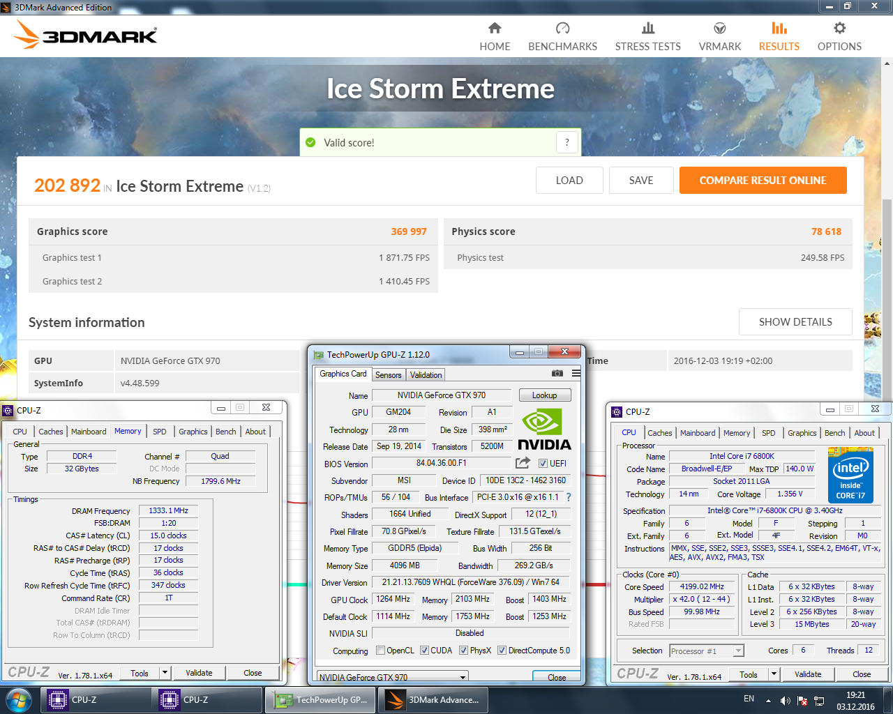893x714 pixels.
Task: Open GPU selection dropdown in GPU-Z
Action: [392, 676]
